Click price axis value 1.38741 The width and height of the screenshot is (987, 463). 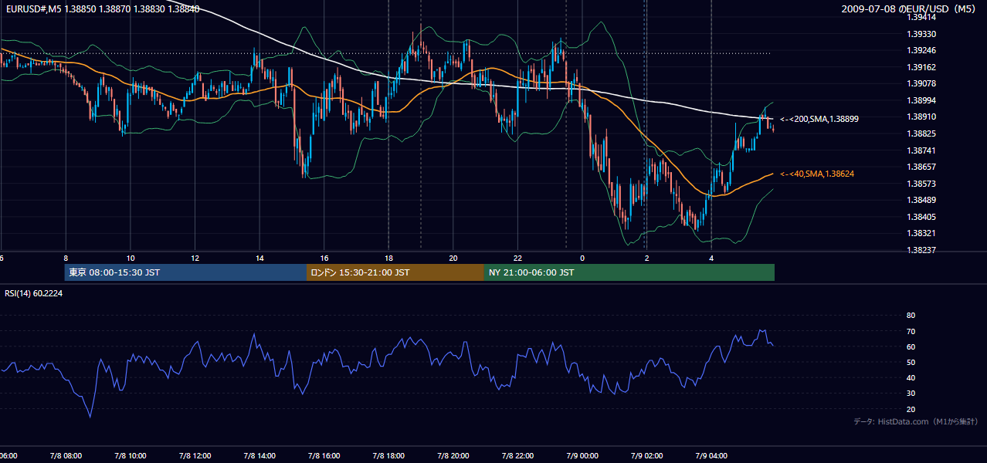pos(921,150)
